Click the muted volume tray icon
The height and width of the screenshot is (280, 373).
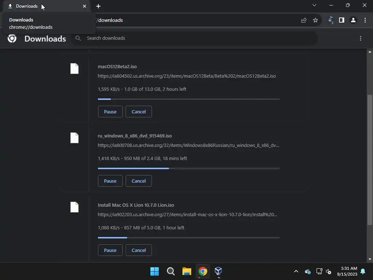329,271
